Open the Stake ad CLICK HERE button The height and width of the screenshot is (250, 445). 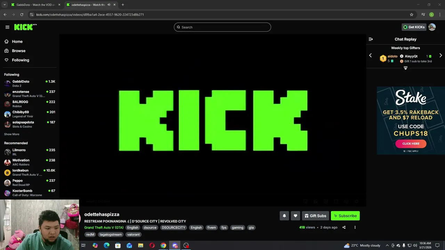pyautogui.click(x=411, y=144)
